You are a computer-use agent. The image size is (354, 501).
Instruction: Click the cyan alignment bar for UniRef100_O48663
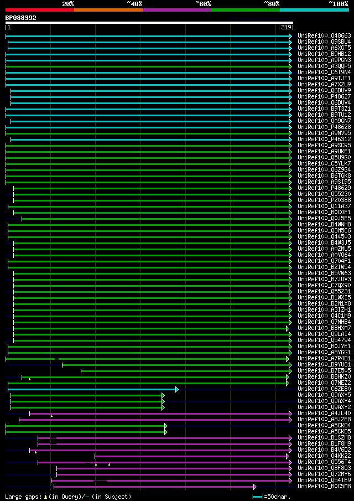pyautogui.click(x=148, y=36)
